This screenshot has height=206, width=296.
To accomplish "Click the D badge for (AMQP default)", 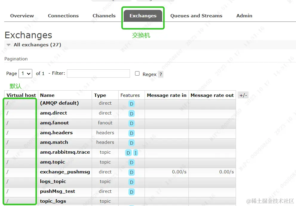I will tap(132, 104).
